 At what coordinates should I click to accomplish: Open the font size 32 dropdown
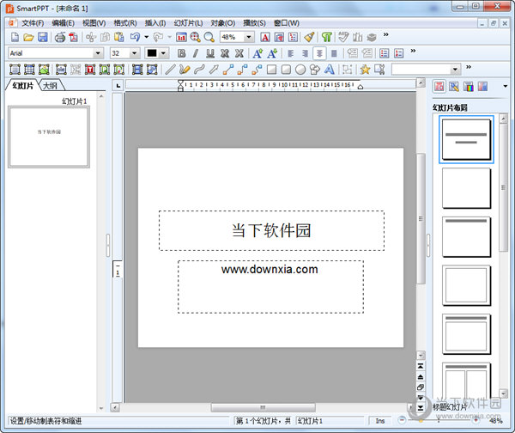(135, 53)
